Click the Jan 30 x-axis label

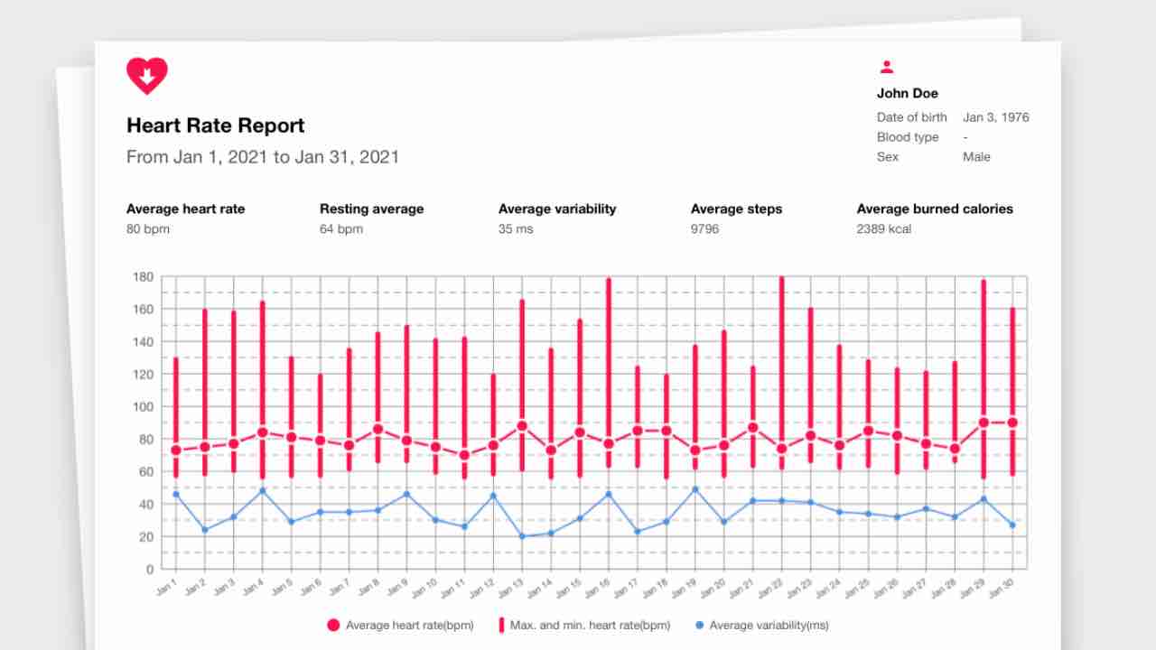[x=1000, y=589]
